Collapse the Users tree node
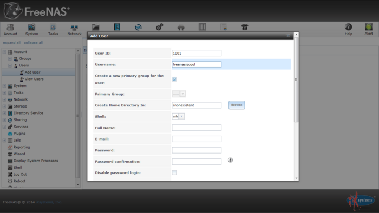The image size is (379, 213). pos(10,65)
